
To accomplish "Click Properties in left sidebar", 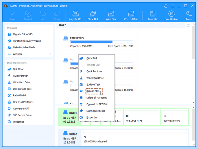I will point(16,122).
